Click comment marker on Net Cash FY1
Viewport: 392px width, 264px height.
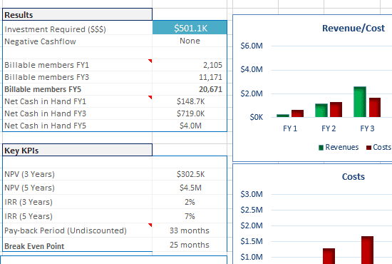[x=150, y=97]
